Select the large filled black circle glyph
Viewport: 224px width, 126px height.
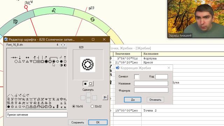[46, 62]
